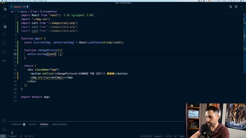Open the Search view in activity bar

(4, 16)
